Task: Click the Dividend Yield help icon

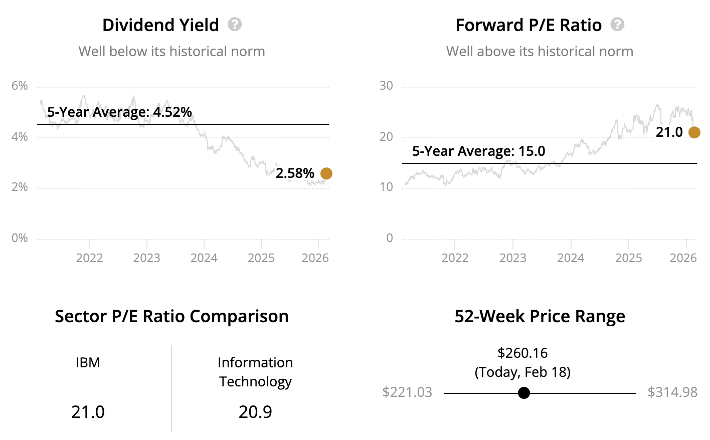Action: pos(235,24)
